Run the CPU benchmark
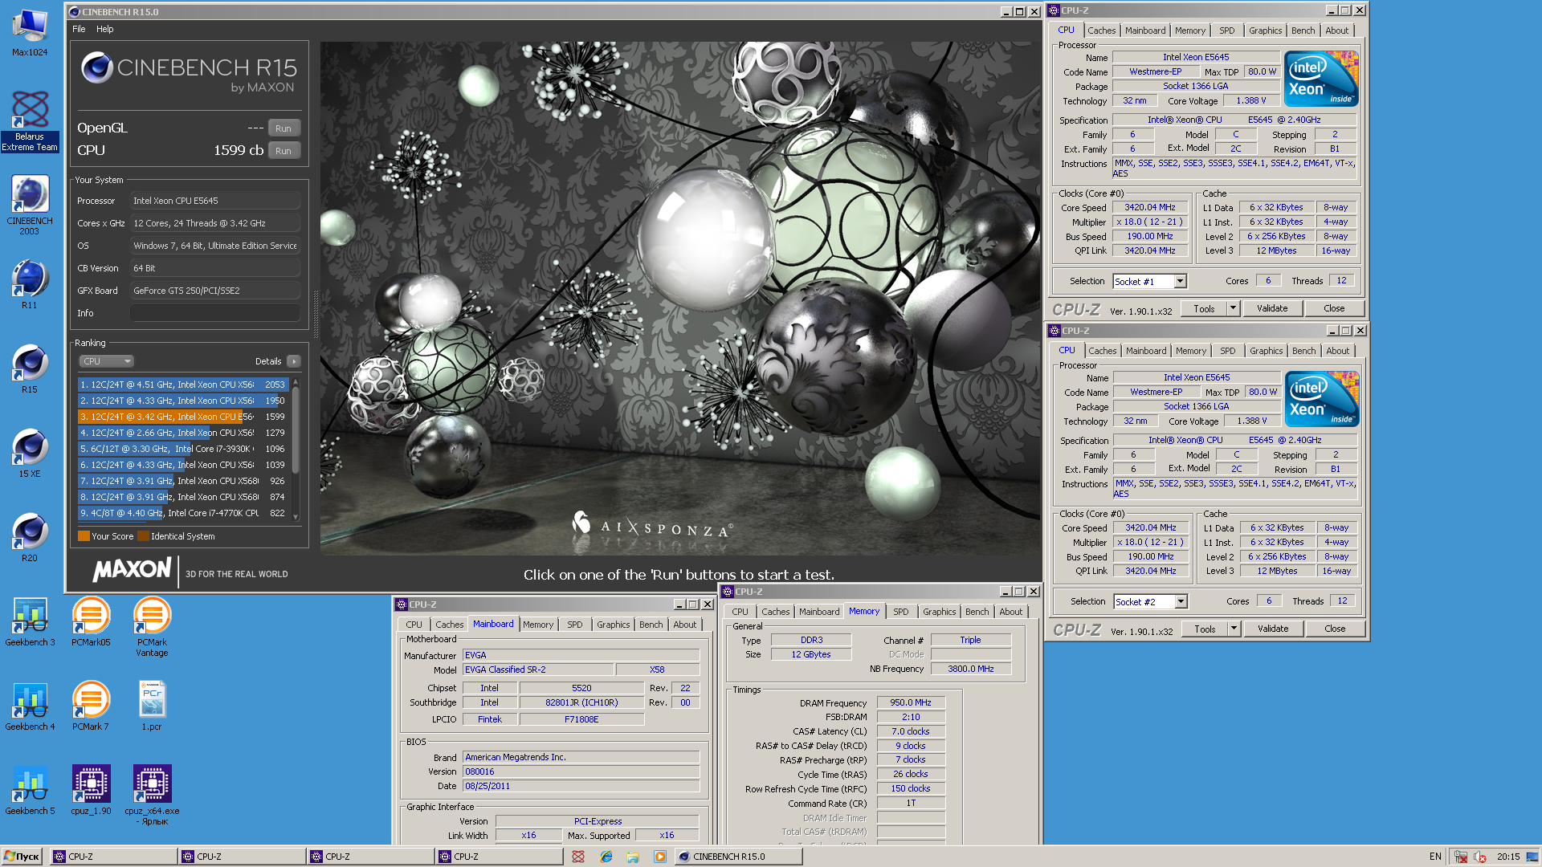The image size is (1542, 867). tap(284, 151)
